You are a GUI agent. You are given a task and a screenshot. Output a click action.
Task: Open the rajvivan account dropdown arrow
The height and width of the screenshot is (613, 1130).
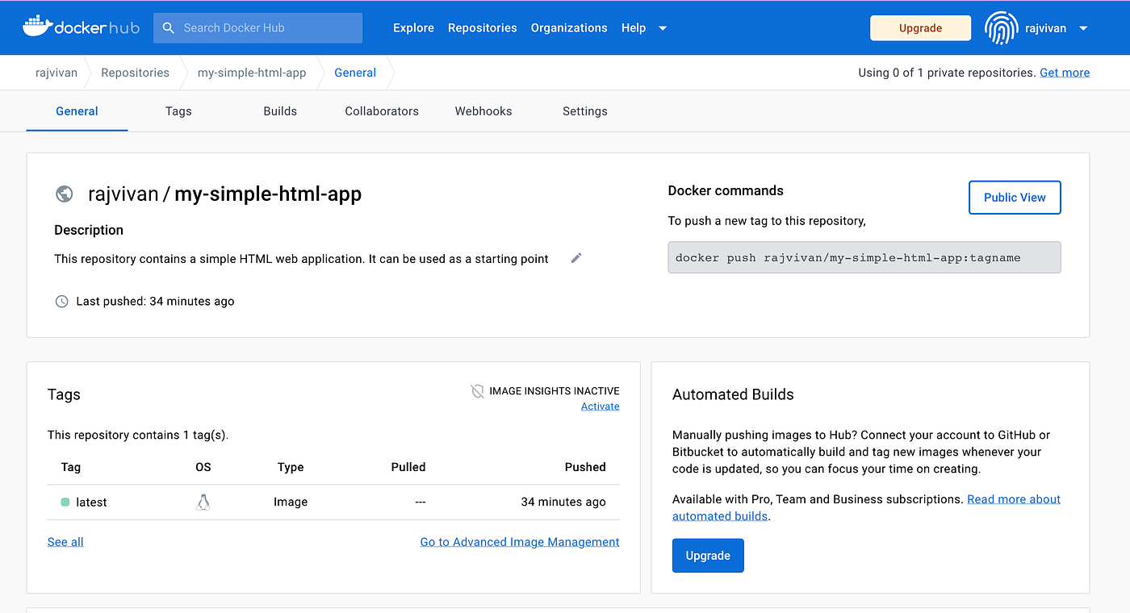pos(1083,28)
